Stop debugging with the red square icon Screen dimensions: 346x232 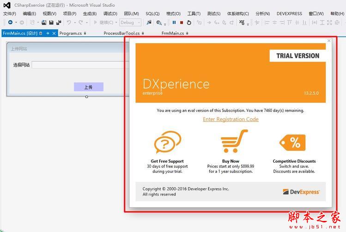point(182,23)
